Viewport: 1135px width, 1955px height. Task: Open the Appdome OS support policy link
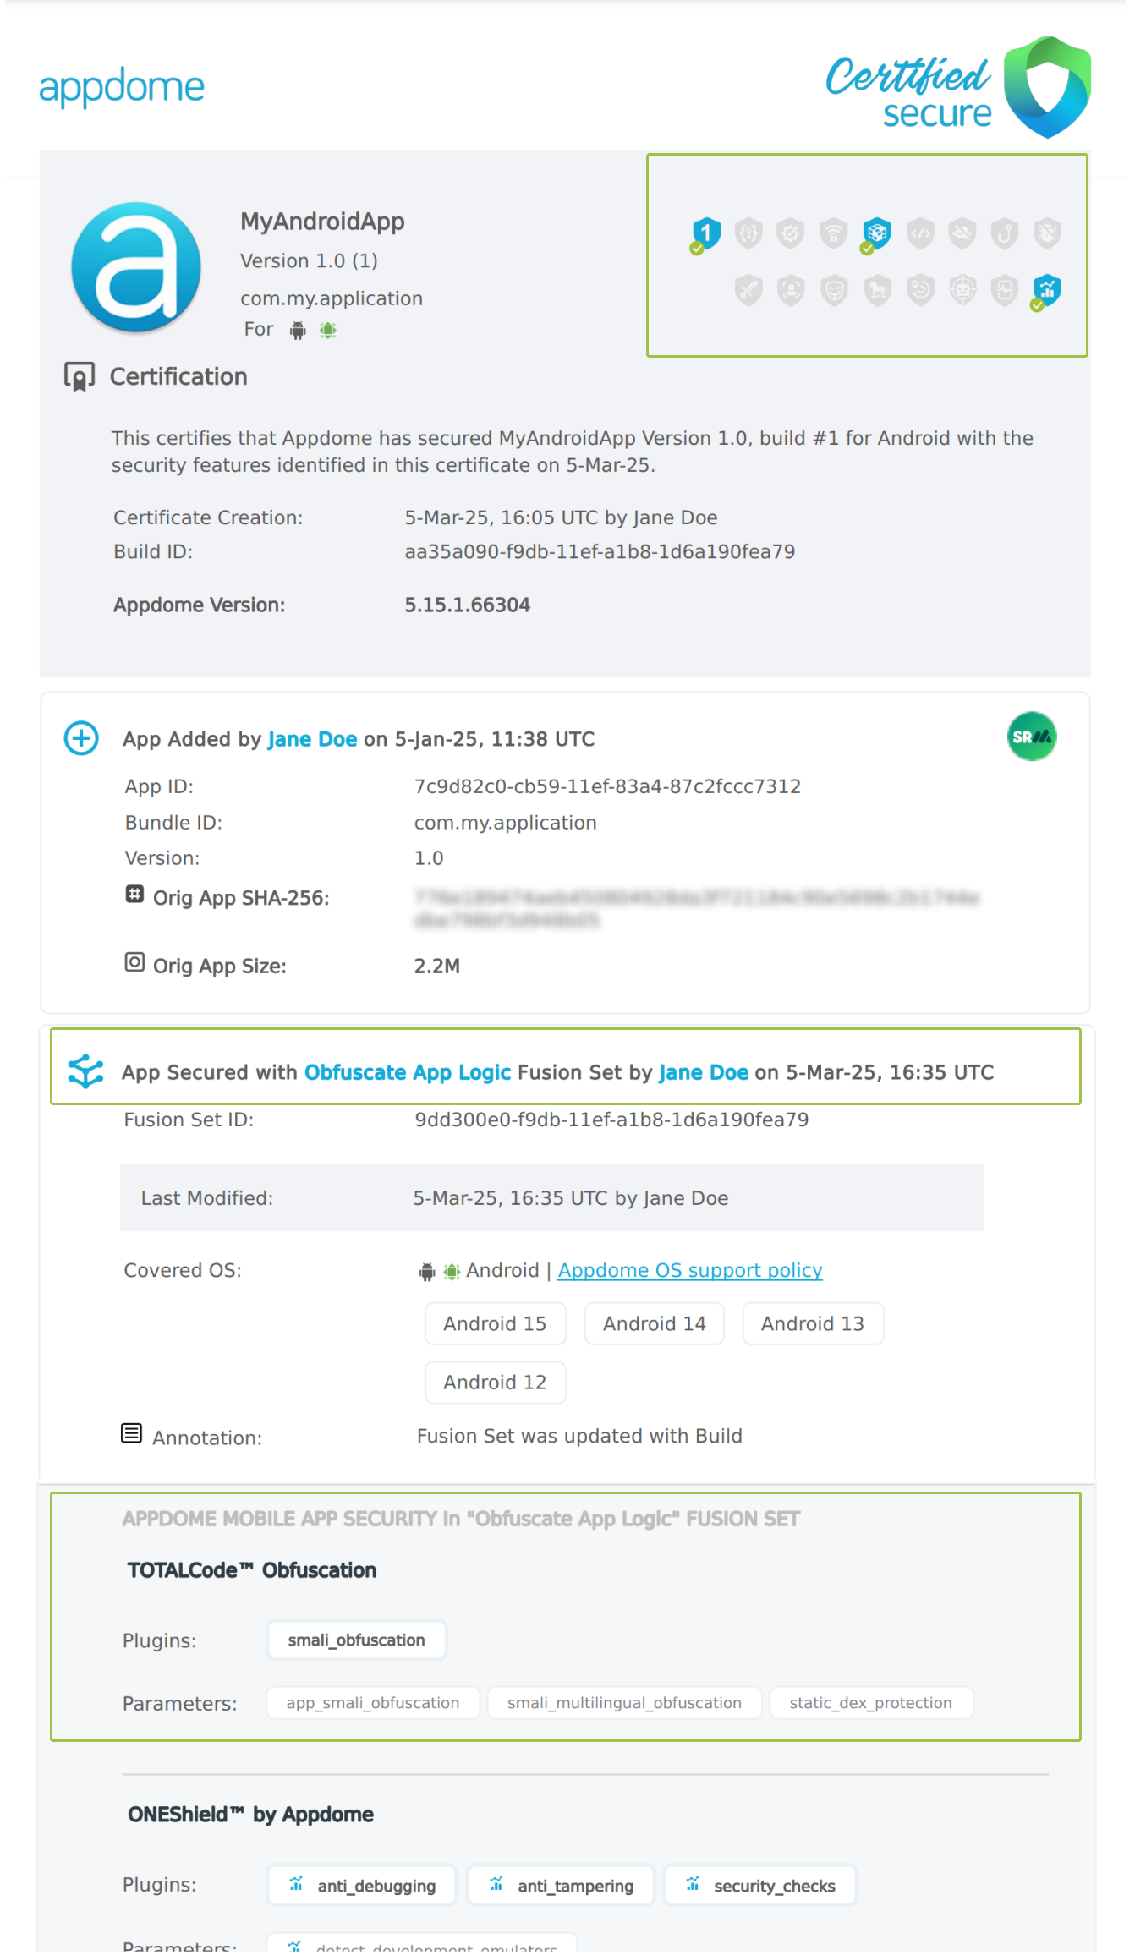tap(689, 1270)
